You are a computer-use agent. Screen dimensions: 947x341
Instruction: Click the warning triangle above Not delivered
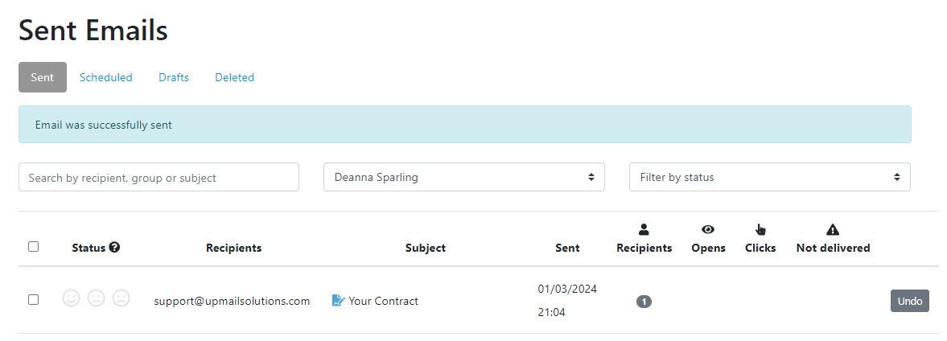pos(833,229)
